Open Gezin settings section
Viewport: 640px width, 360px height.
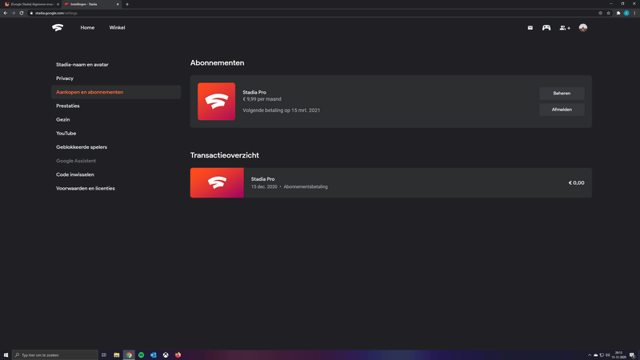tap(63, 119)
